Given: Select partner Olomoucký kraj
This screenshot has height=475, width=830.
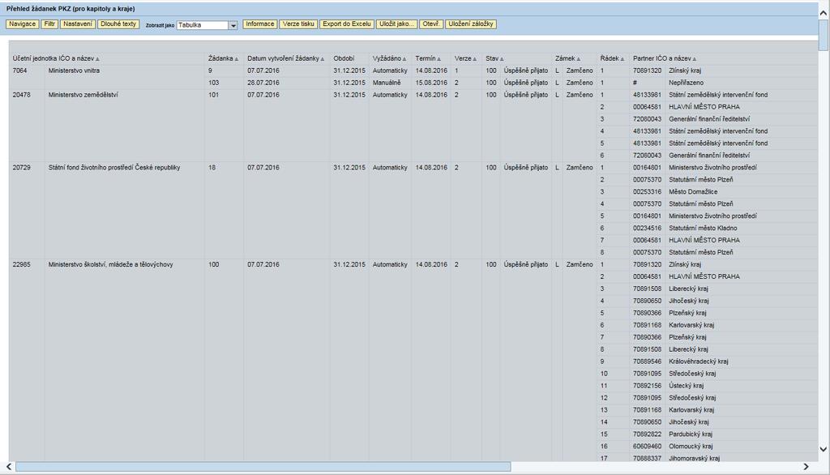Looking at the screenshot, I should pos(691,447).
